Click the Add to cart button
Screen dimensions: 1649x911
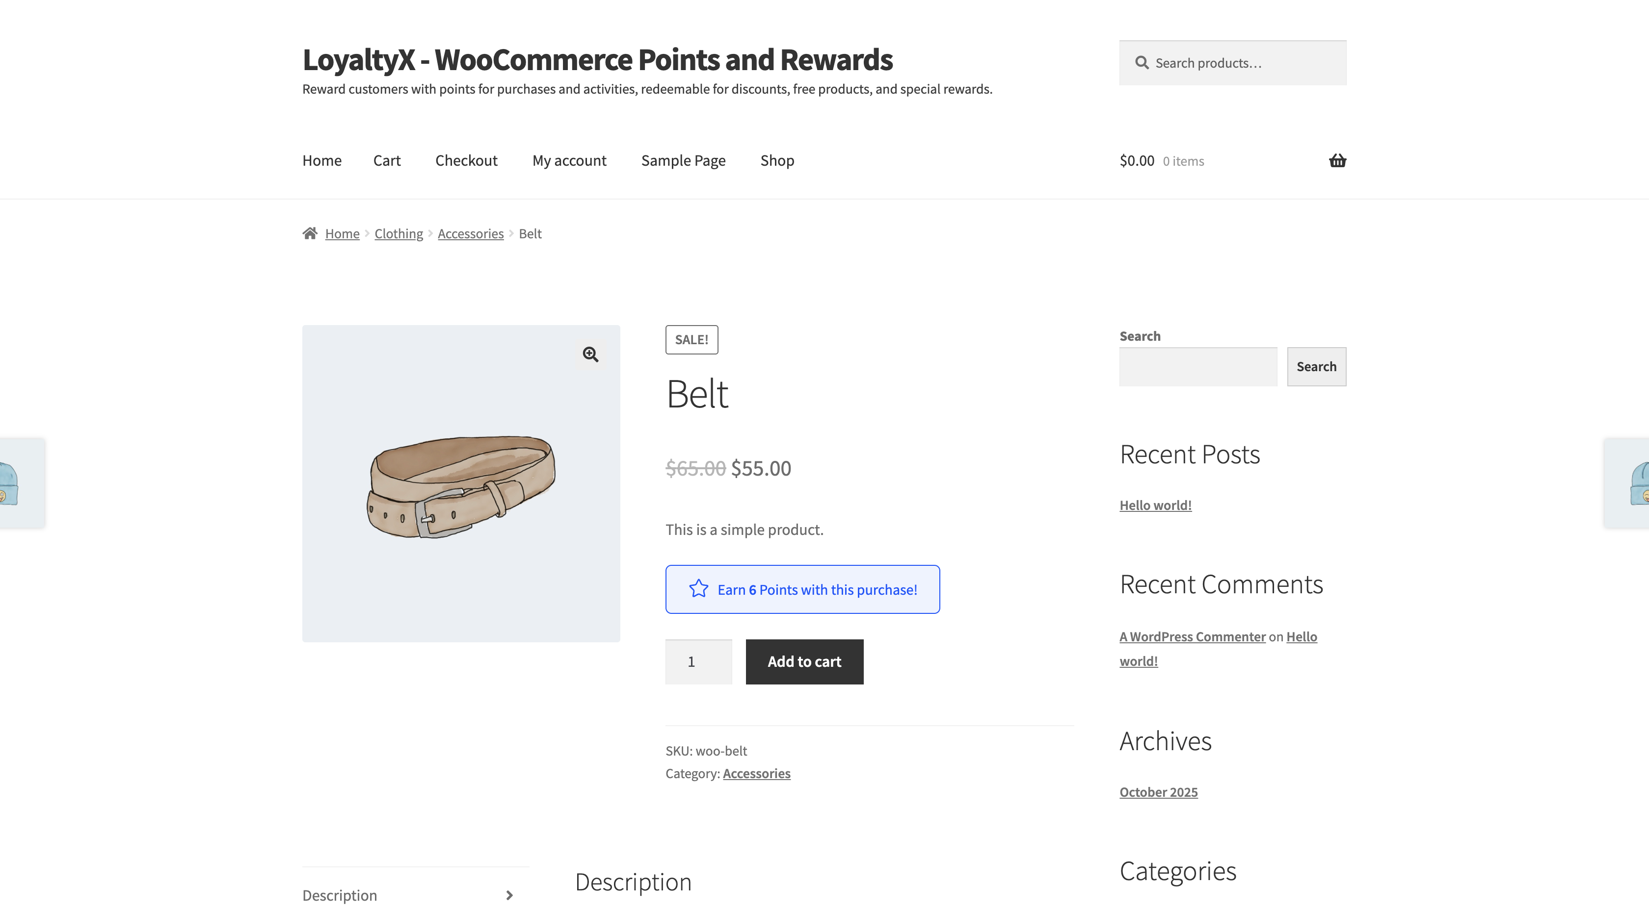click(804, 661)
